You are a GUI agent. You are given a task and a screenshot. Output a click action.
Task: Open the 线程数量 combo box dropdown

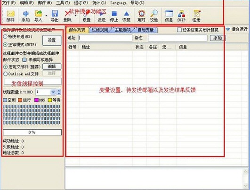point(53,92)
